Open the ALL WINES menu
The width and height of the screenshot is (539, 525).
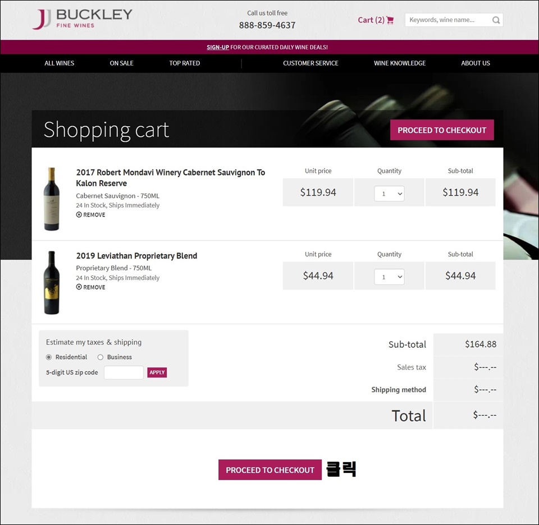(x=59, y=63)
